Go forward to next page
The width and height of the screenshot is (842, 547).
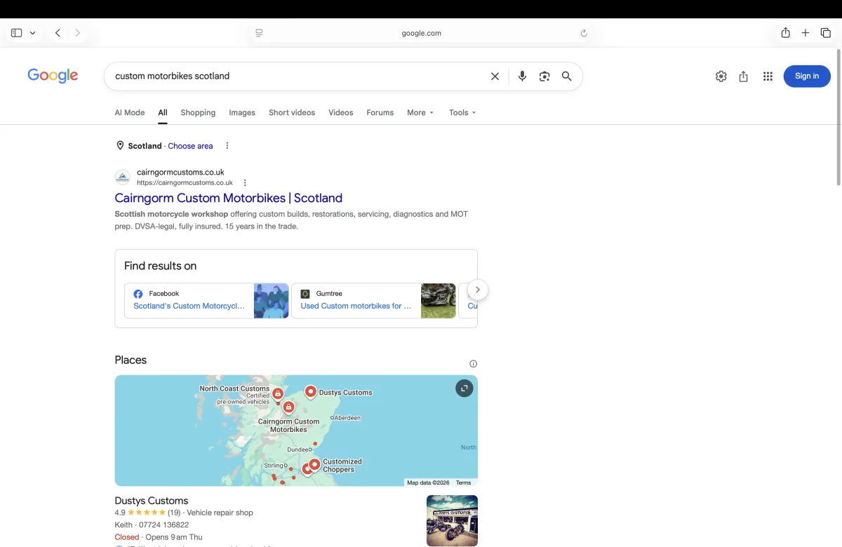[x=77, y=33]
